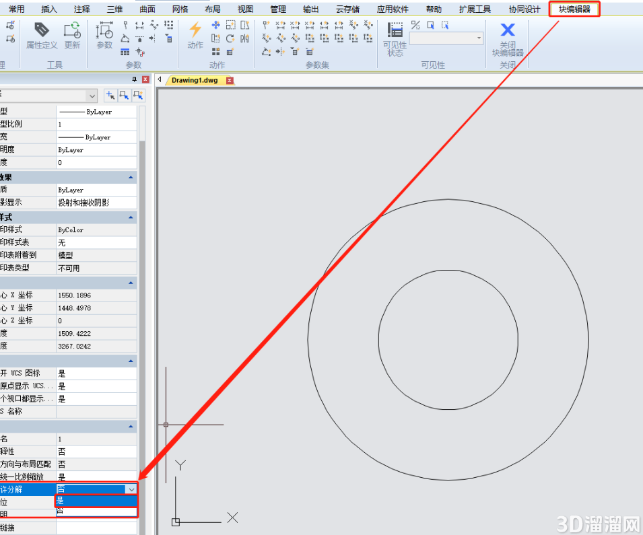Click the make invisible dashed cursor icon
Screen dimensions: 643x535
pyautogui.click(x=445, y=26)
